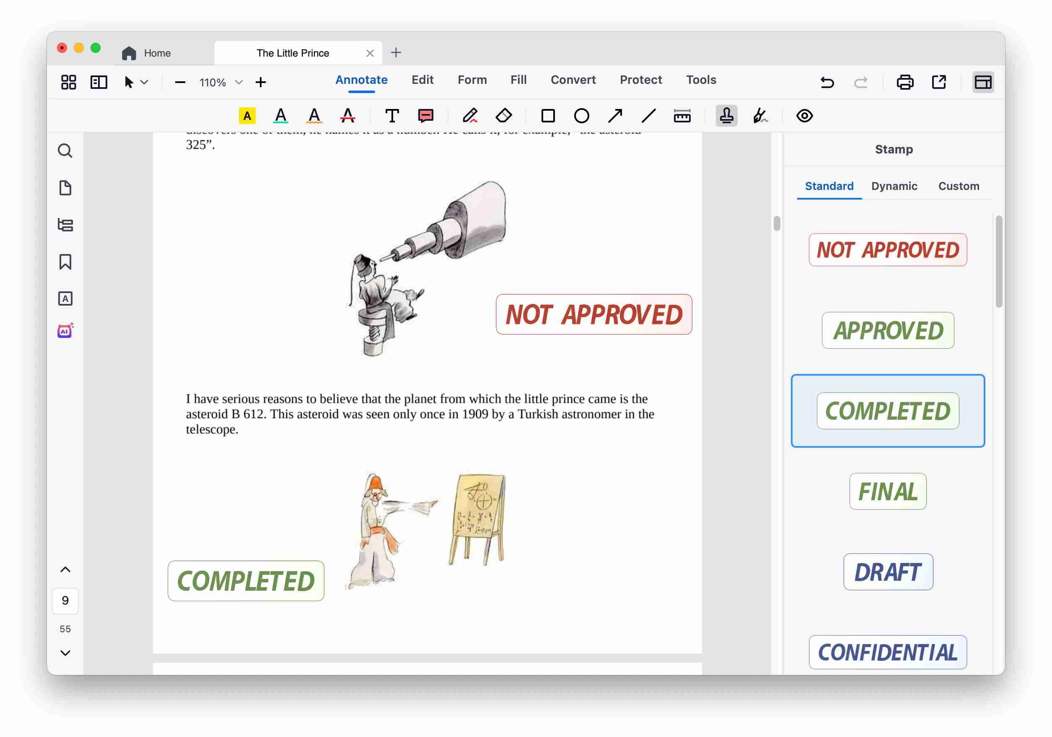Viewport: 1052px width, 737px height.
Task: Toggle annotation visibility with the eye icon
Action: pos(805,116)
